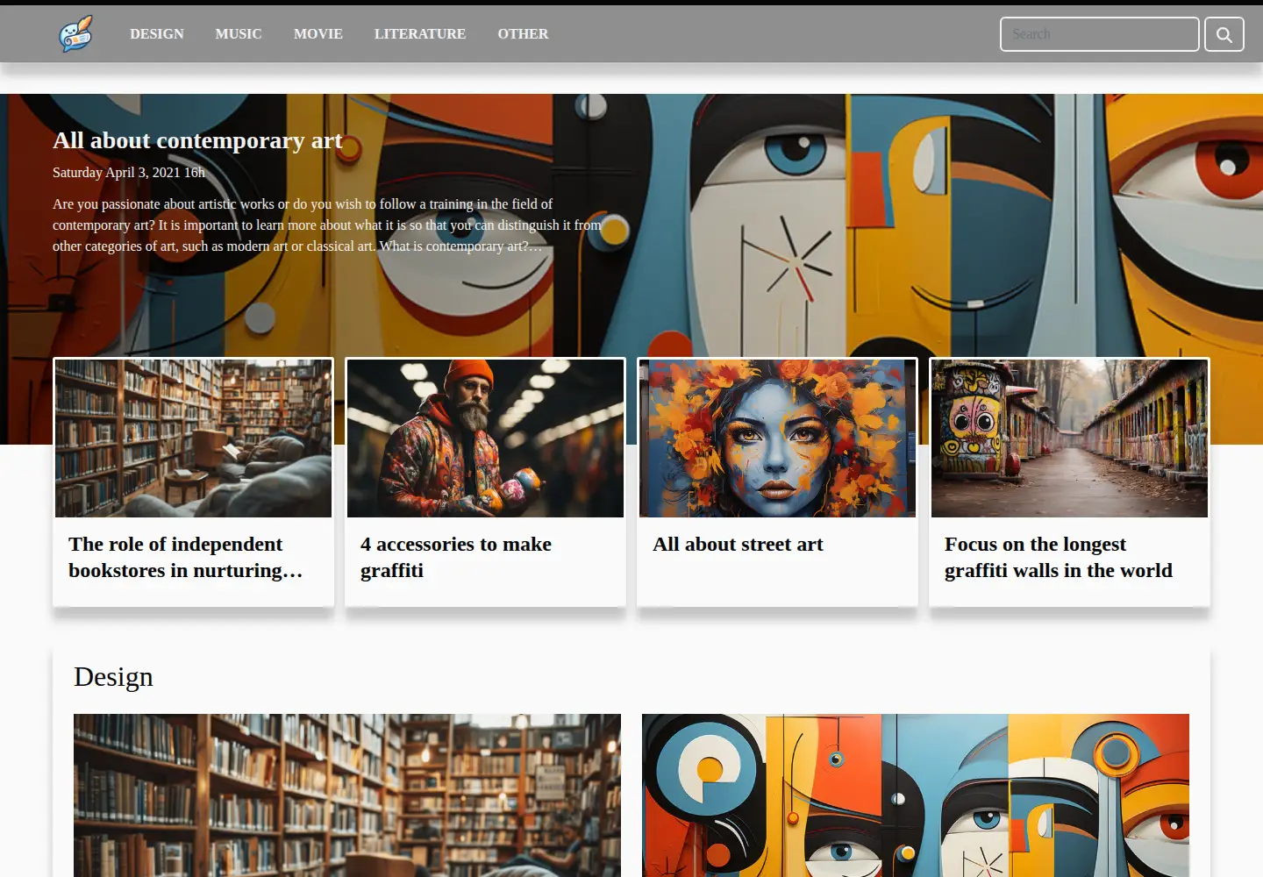Screen dimensions: 1263x877
Task: Open the Design menu
Action: coord(157,34)
